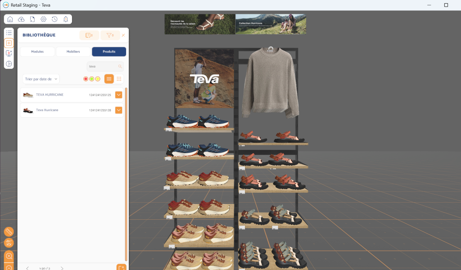This screenshot has width=461, height=270.
Task: Expand the TEVA HURRICANE 1241241255125 row
Action: click(x=119, y=95)
